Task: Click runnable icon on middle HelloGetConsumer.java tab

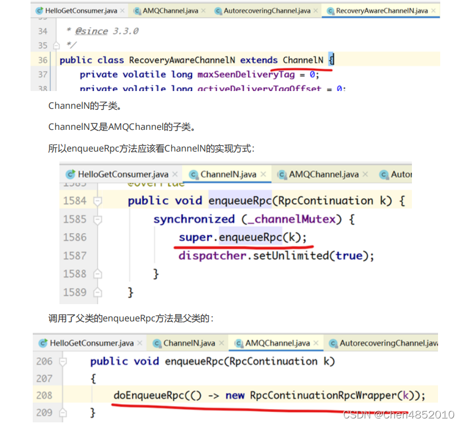Action: [71, 174]
